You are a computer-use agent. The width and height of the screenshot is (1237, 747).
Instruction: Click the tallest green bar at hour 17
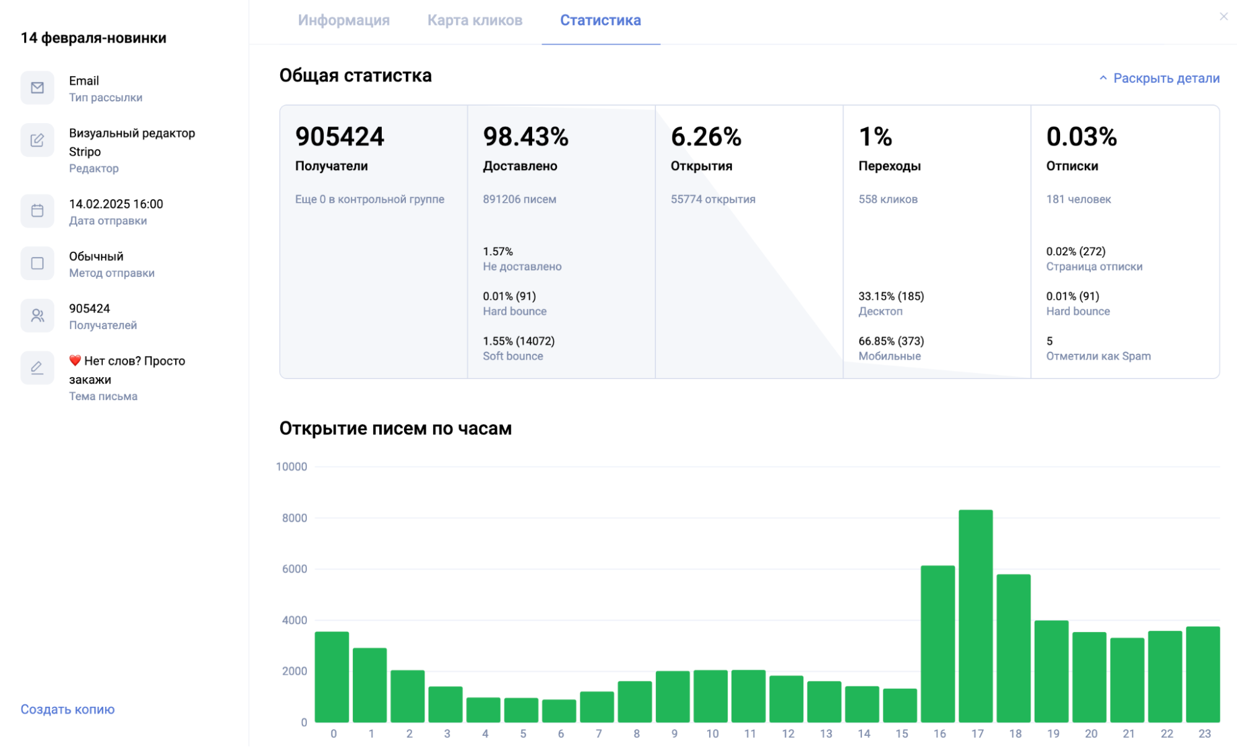[975, 616]
